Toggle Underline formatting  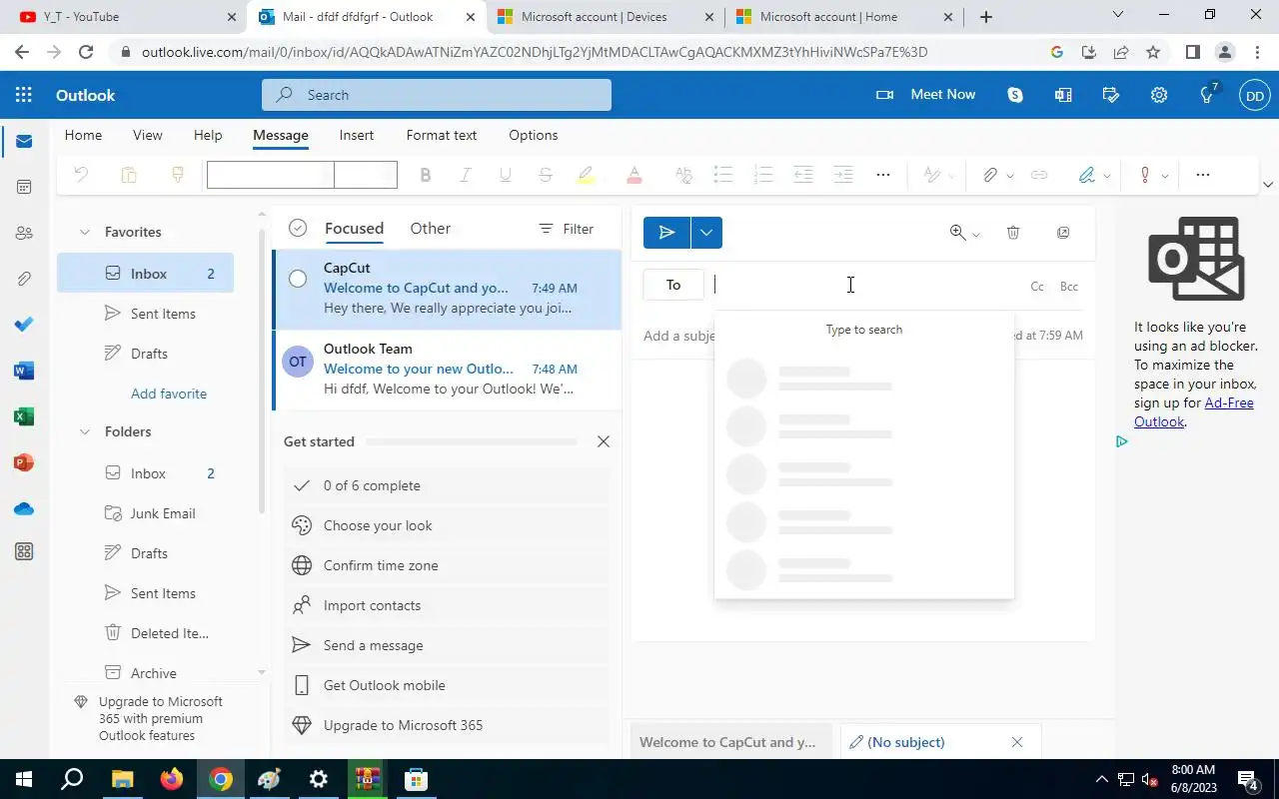click(x=505, y=175)
